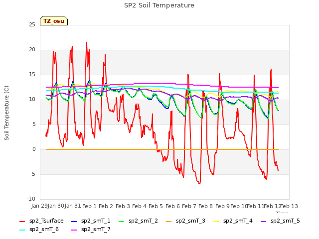Click the red sp2_Tsurface legend swatch

22,221
